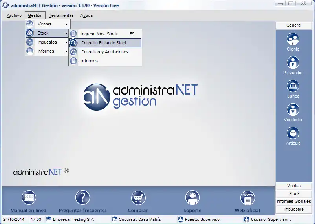Viewport: 315px width, 224px height.
Task: Maximize the administraNET window
Action: [x=291, y=4]
